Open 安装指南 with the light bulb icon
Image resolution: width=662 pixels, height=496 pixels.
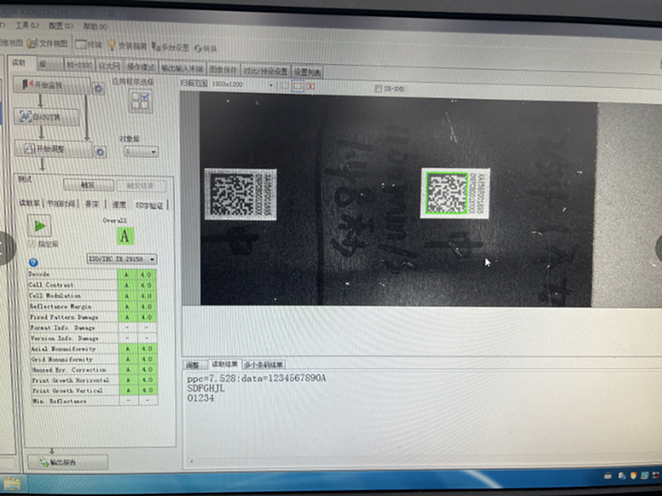point(128,45)
